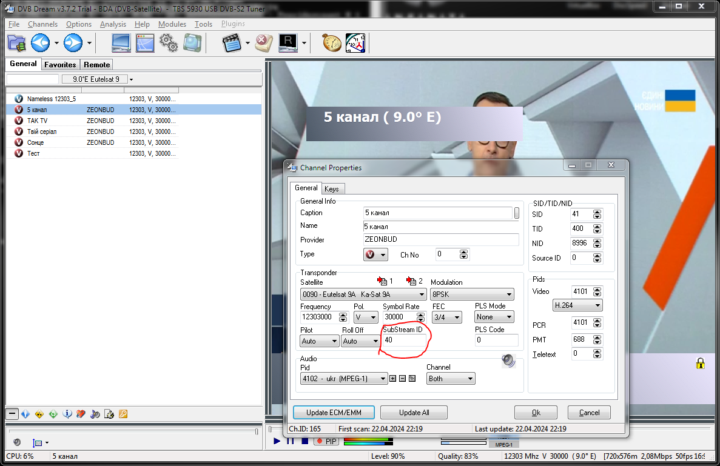The width and height of the screenshot is (720, 466).
Task: Click the slider track below channel list
Action: (133, 431)
